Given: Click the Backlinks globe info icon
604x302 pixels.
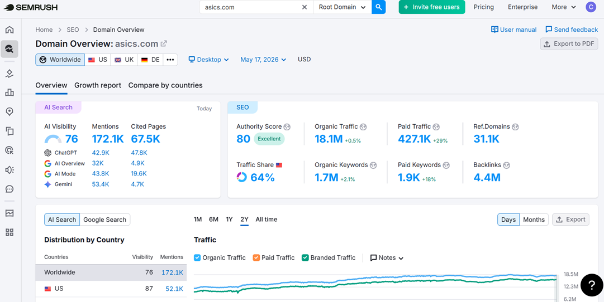Looking at the screenshot, I should [506, 165].
